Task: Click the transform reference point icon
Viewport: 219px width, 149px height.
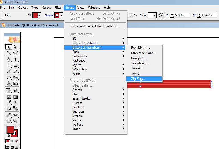Action: click(x=161, y=15)
